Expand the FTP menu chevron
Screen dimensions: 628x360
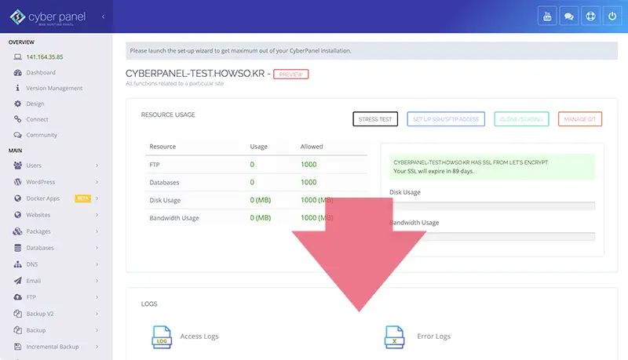tap(97, 297)
